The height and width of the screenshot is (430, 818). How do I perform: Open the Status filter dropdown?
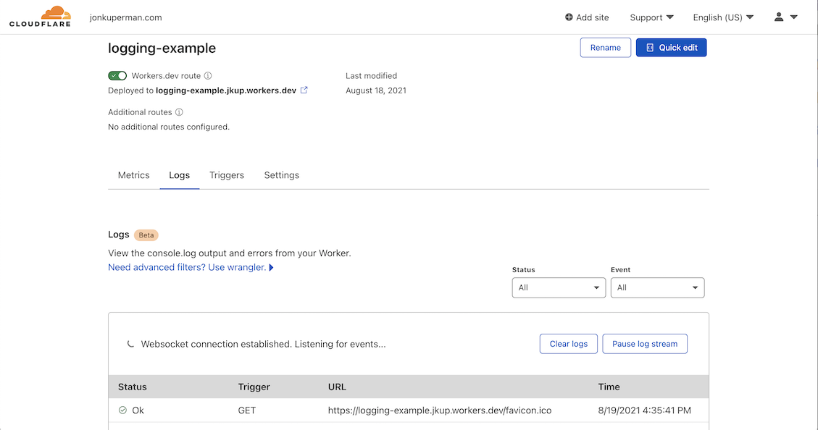pyautogui.click(x=559, y=287)
